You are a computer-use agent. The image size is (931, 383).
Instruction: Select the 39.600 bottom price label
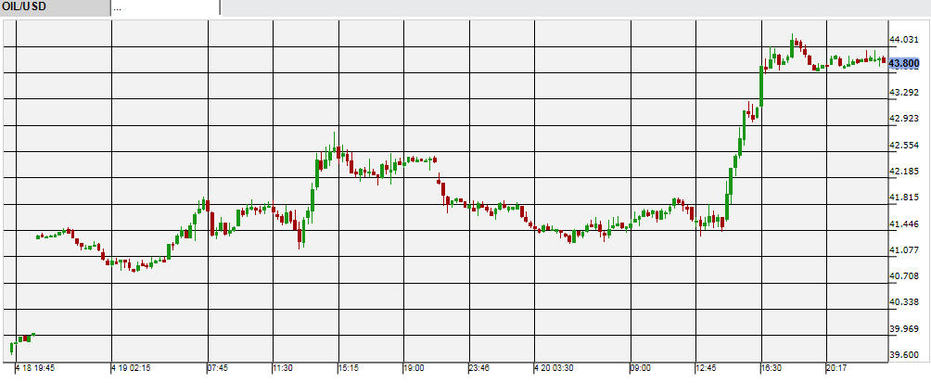(x=904, y=355)
